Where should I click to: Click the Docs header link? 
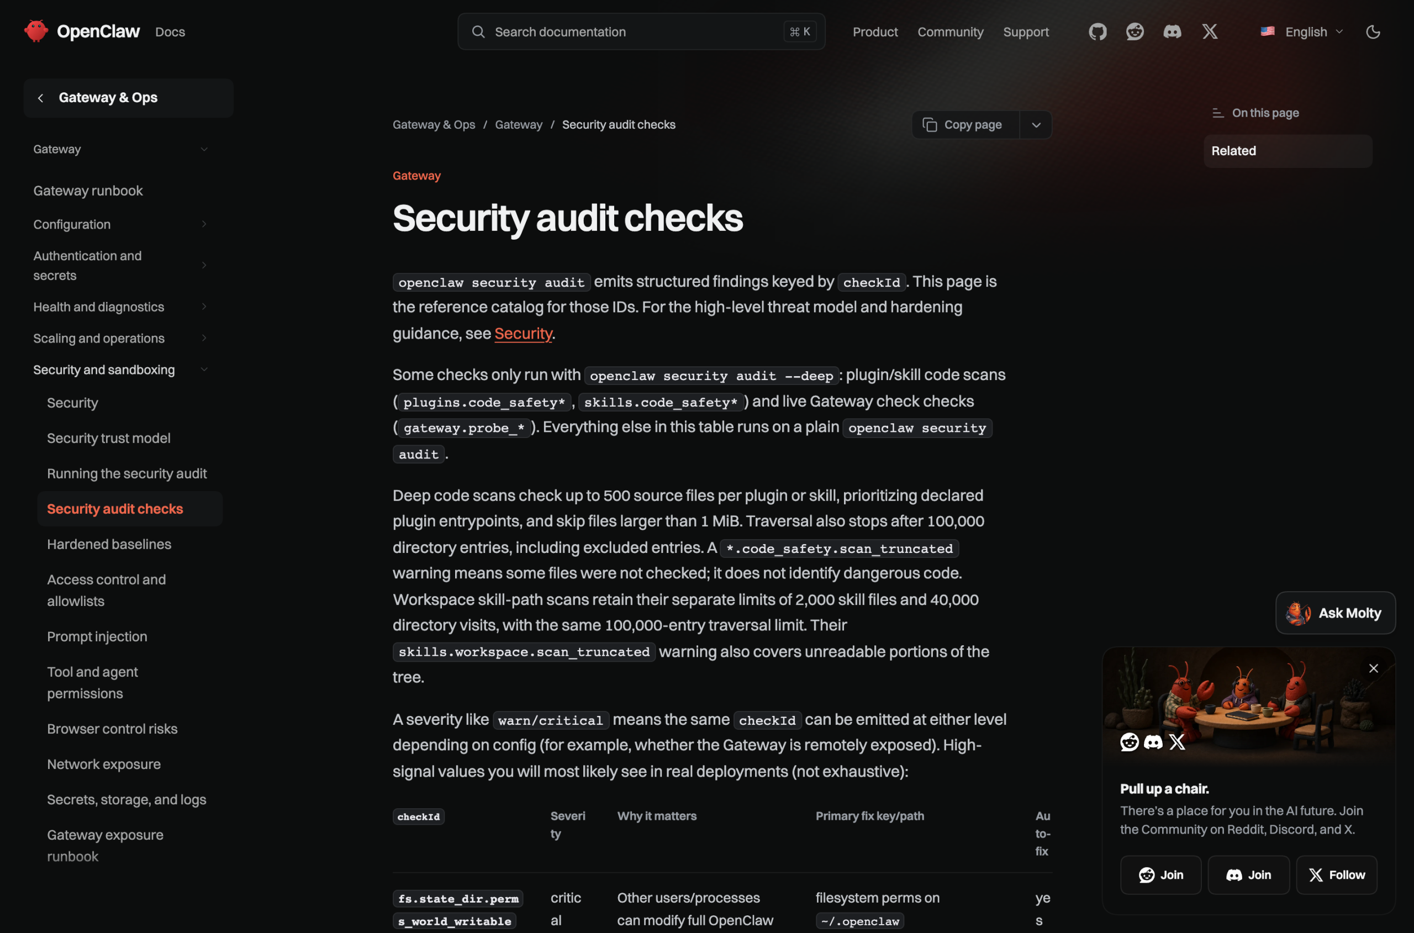pos(170,31)
